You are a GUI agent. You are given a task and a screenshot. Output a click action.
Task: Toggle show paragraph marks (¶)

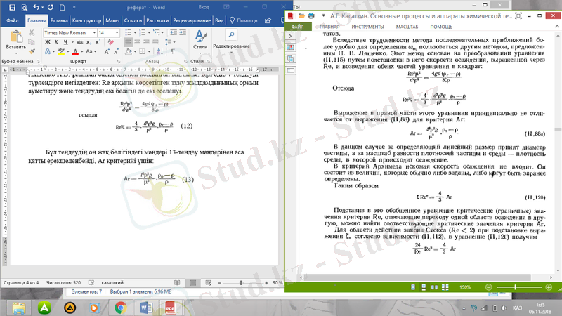[173, 51]
